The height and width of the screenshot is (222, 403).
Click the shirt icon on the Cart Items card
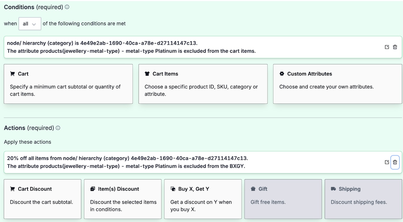tap(147, 74)
